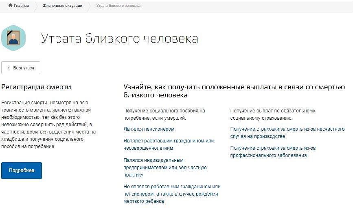Open the профессионального заболевания insurance link
The height and width of the screenshot is (211, 353).
[273, 152]
